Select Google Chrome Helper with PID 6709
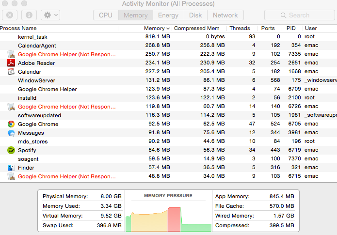This screenshot has width=337, height=235. (x=169, y=89)
